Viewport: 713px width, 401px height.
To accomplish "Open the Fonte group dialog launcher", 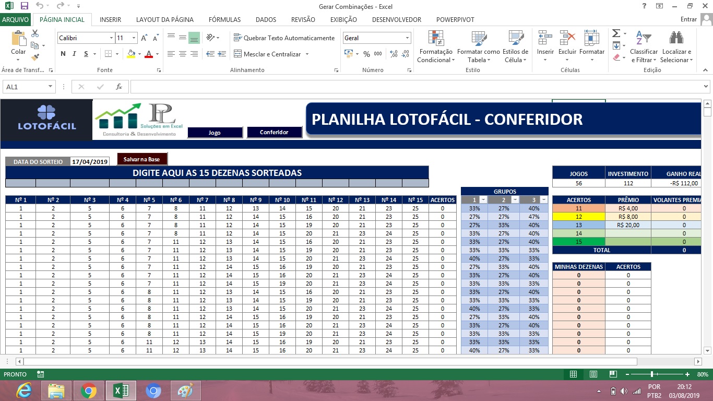I will click(159, 70).
